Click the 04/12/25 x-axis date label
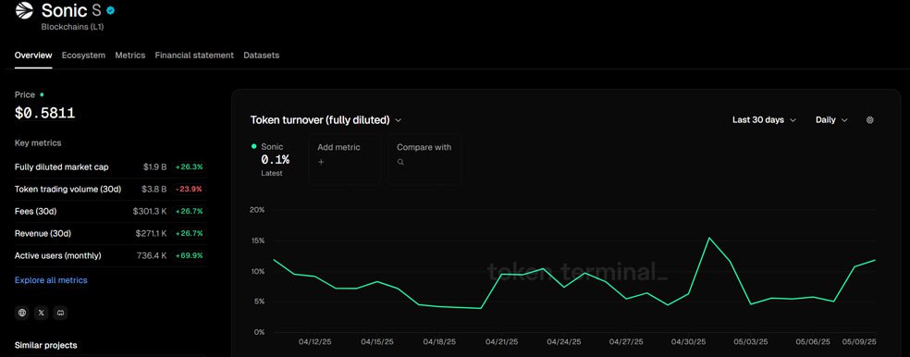 [x=314, y=342]
